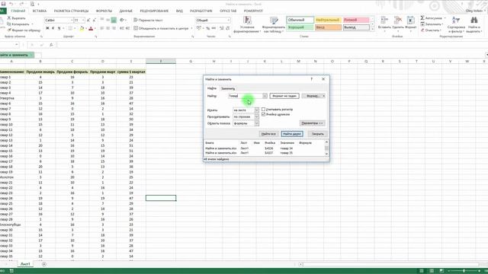
Task: Click the Align left icon
Action: (101, 28)
